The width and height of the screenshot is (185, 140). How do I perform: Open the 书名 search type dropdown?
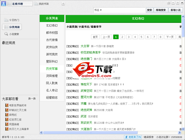click(98, 10)
